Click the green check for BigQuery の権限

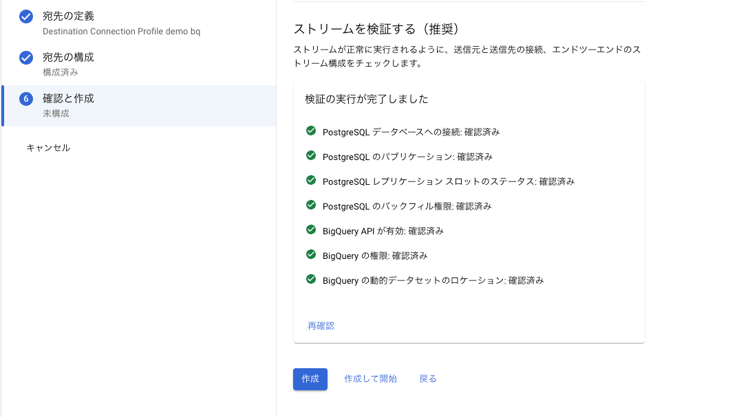click(x=311, y=255)
